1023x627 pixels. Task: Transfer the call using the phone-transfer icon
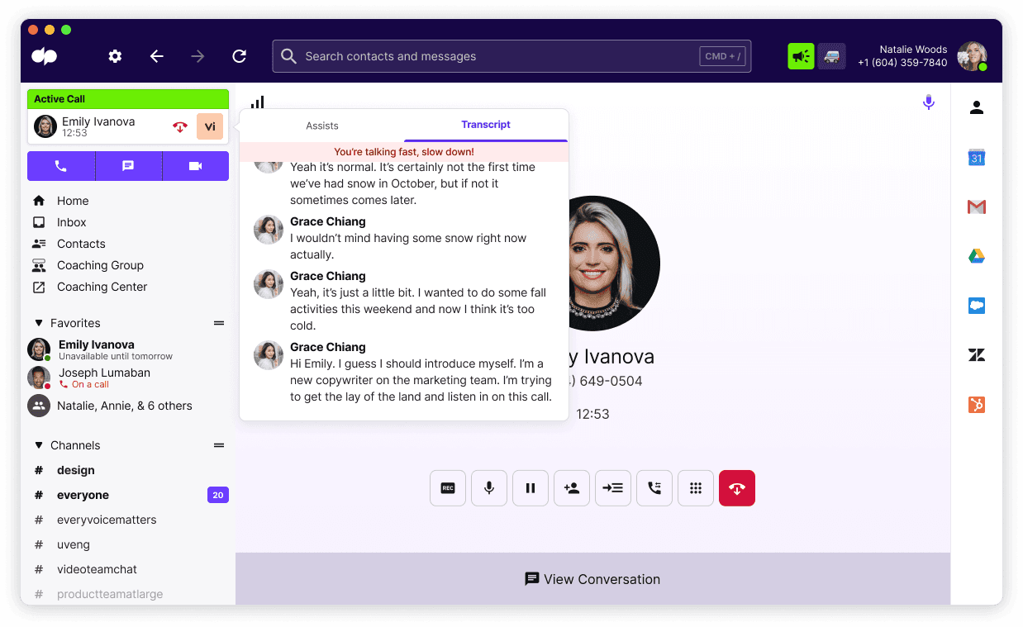click(x=654, y=487)
